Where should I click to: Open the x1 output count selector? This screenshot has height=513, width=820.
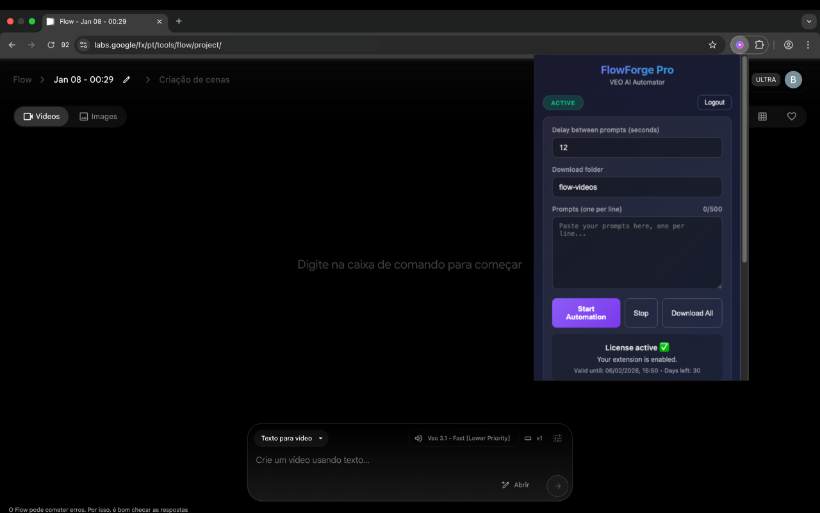tap(533, 438)
